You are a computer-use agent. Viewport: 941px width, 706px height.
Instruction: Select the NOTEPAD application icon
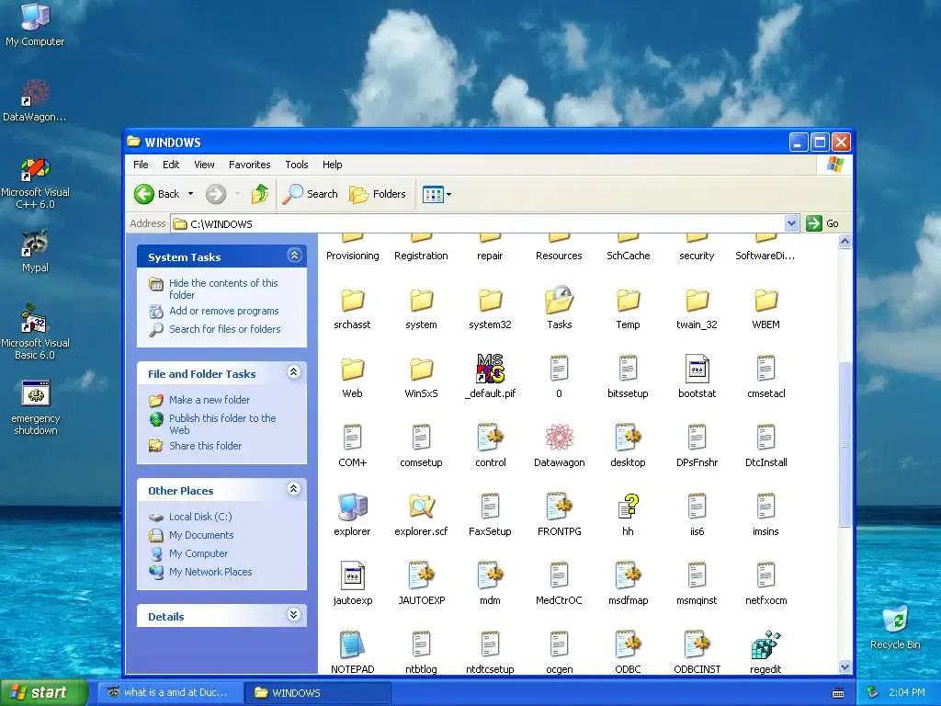(x=352, y=644)
